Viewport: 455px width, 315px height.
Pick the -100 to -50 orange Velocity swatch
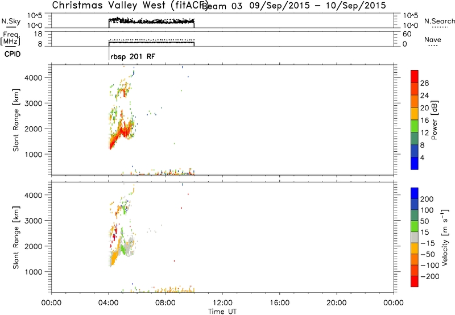pos(415,259)
